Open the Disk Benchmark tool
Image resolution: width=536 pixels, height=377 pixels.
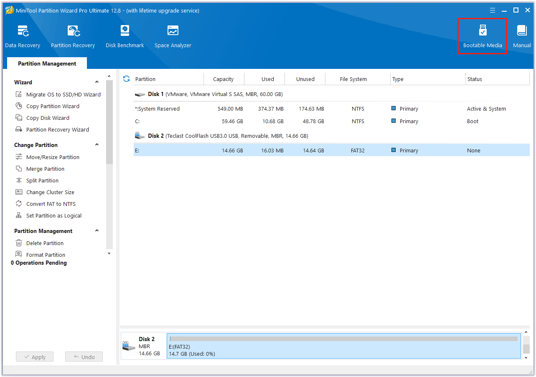(124, 36)
